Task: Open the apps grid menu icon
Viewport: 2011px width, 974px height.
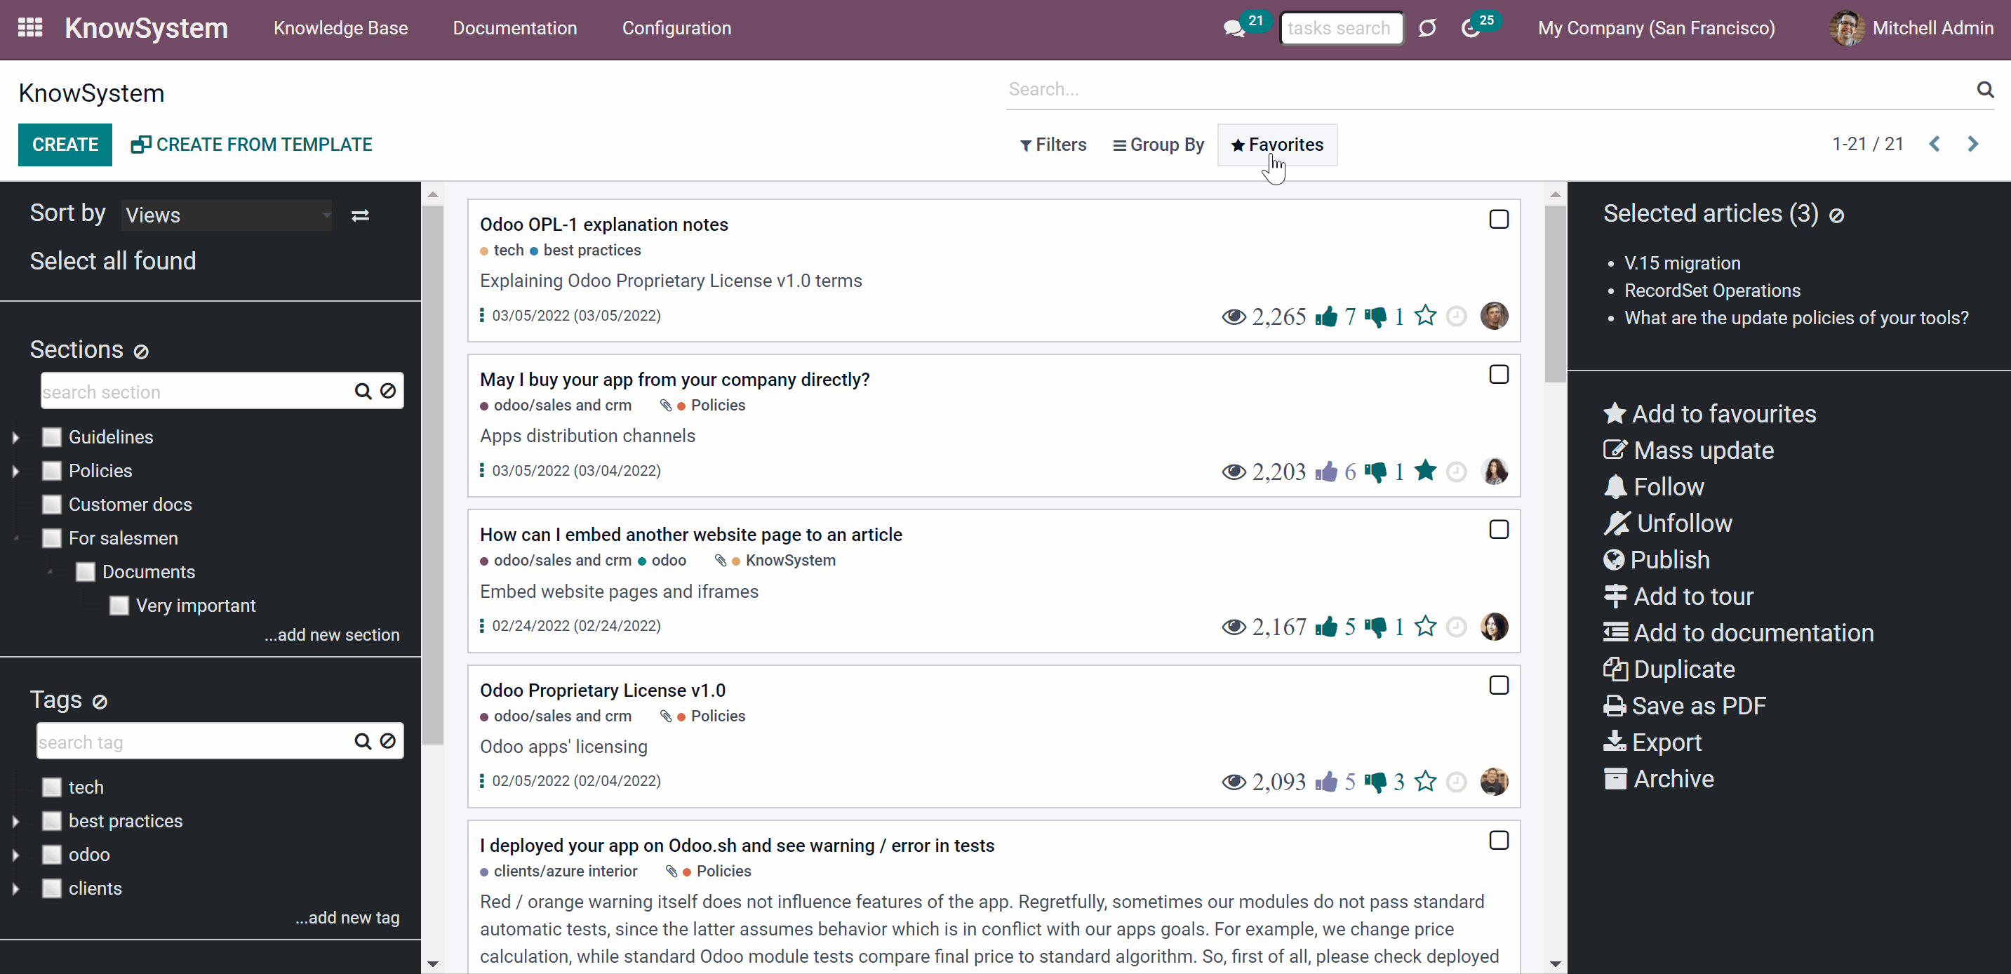Action: (29, 28)
